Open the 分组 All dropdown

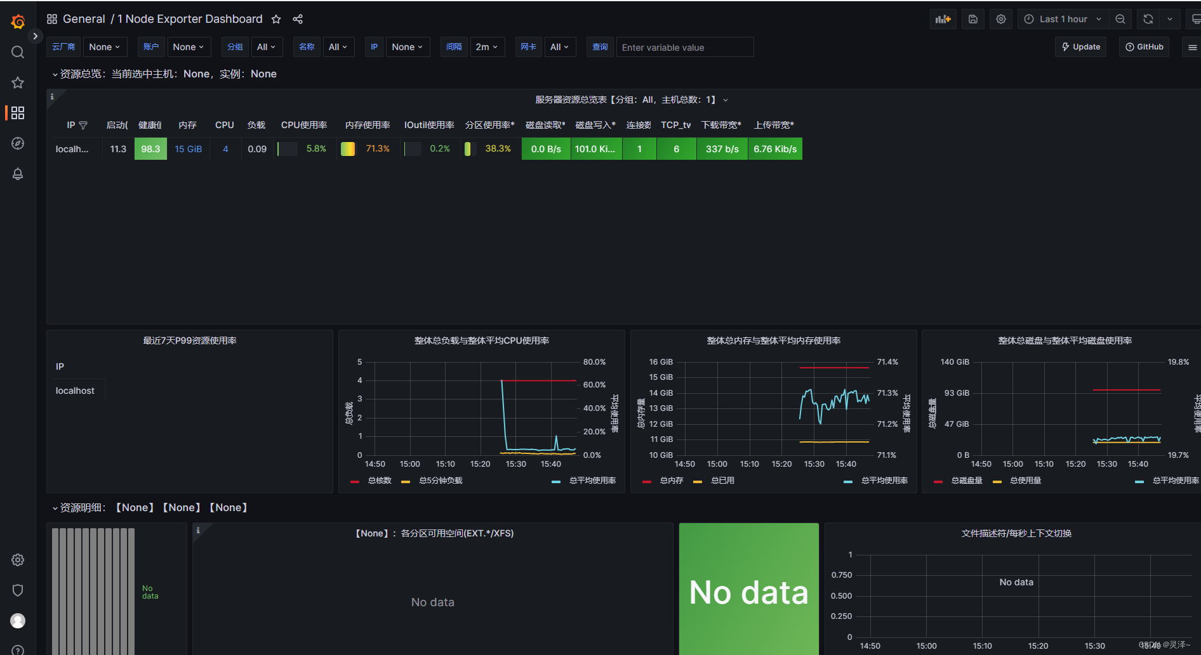[266, 47]
